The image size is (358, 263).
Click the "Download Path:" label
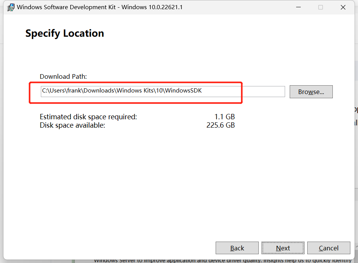tap(63, 76)
